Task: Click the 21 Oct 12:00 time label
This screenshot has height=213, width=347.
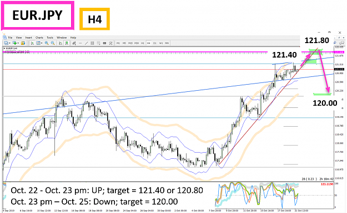Action: point(301,211)
